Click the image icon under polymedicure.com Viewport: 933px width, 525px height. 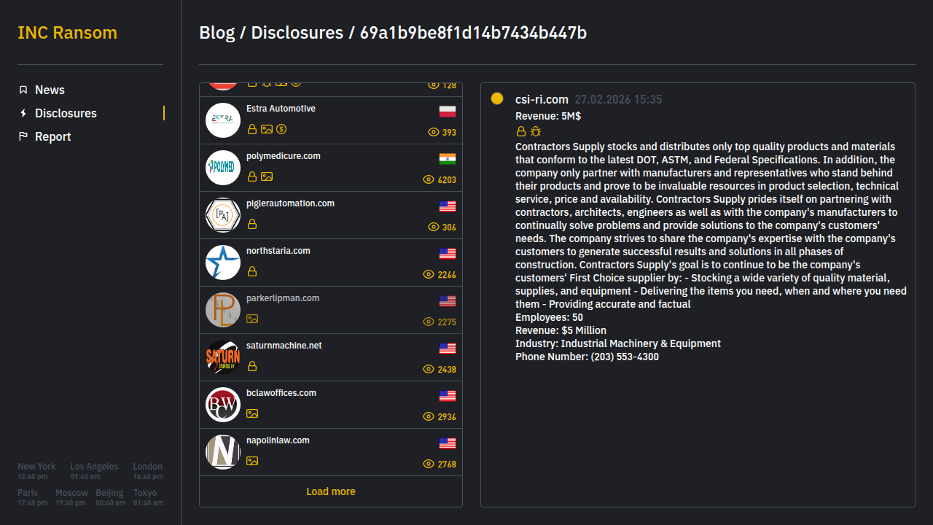coord(267,176)
